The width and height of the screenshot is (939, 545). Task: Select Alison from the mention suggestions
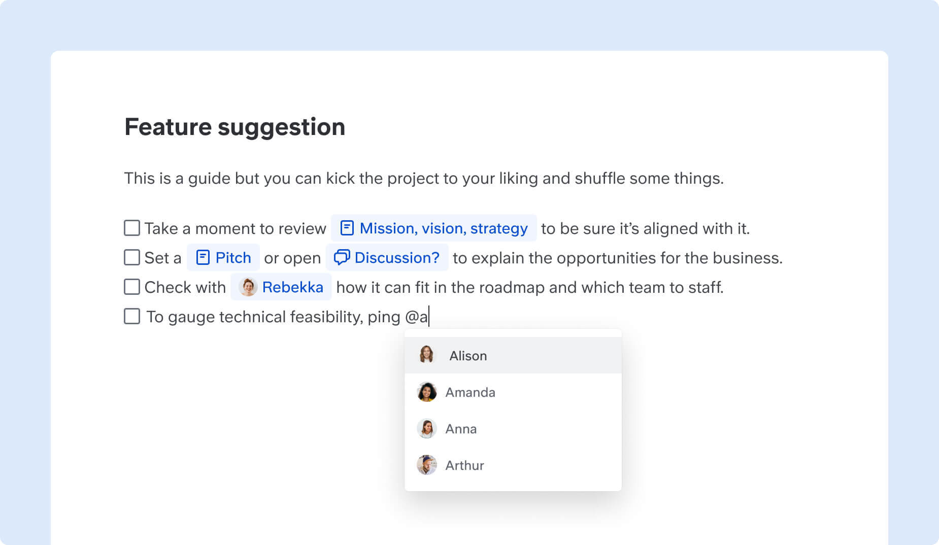click(513, 355)
